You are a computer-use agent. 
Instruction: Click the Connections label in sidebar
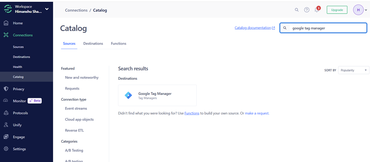click(x=23, y=35)
